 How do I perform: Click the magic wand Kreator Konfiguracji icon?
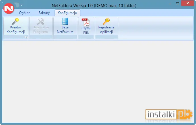pos(16,21)
